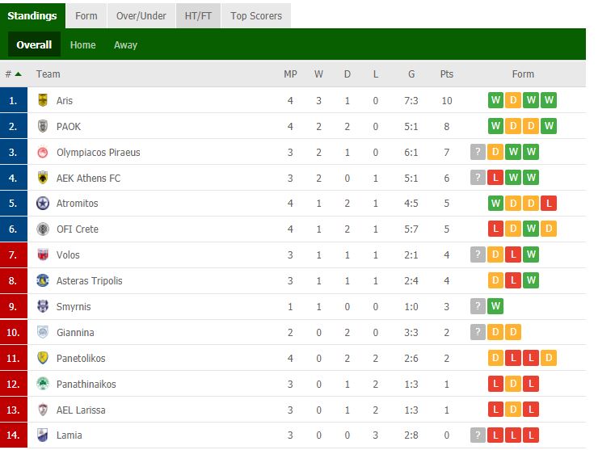The height and width of the screenshot is (450, 615).
Task: Click the Panathinaikos green crest icon
Action: pos(43,384)
